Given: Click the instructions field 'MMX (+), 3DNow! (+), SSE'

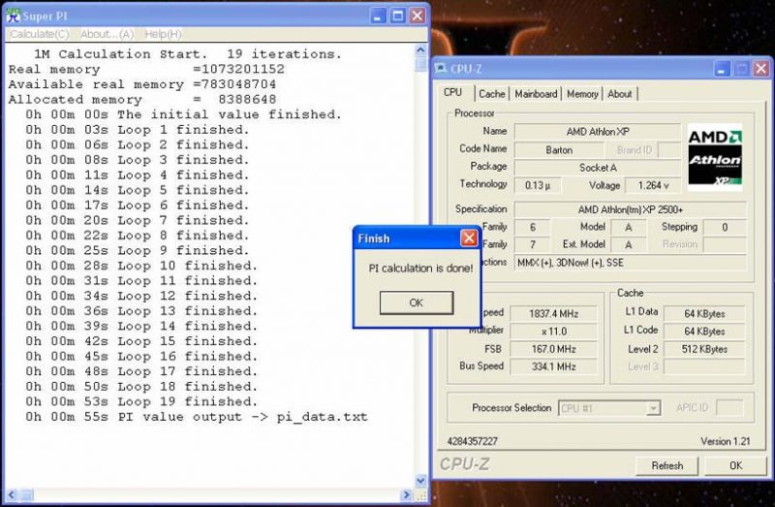Looking at the screenshot, I should pos(631,263).
